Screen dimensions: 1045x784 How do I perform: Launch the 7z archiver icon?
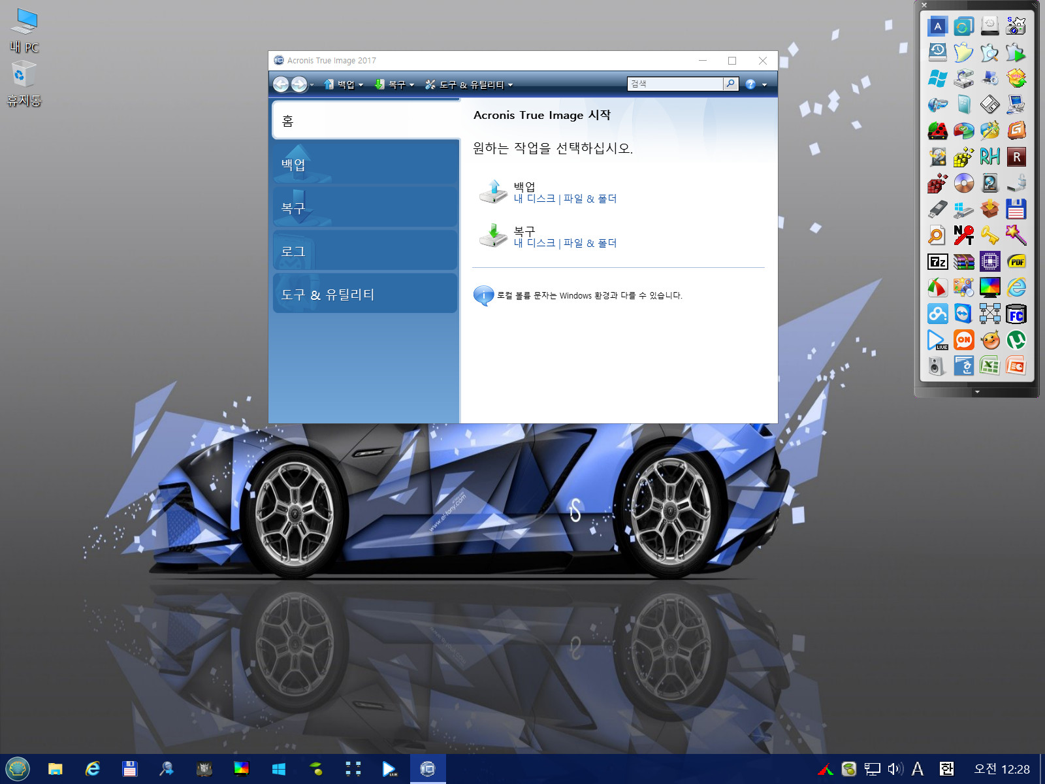[937, 261]
